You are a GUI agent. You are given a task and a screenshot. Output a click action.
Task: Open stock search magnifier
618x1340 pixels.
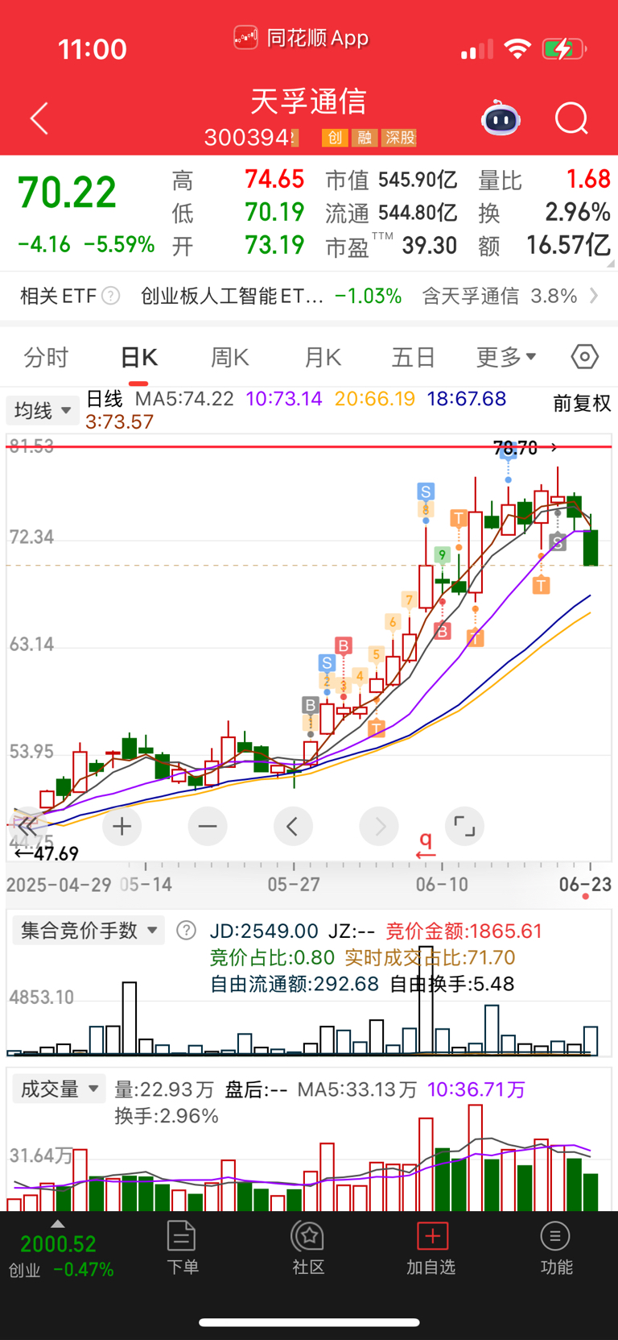[572, 119]
